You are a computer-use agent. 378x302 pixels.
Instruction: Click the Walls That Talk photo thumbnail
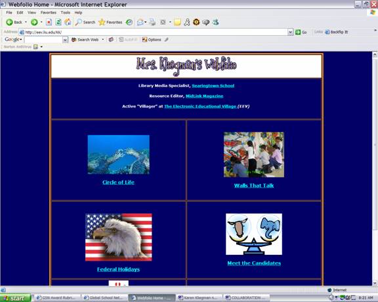pyautogui.click(x=254, y=155)
